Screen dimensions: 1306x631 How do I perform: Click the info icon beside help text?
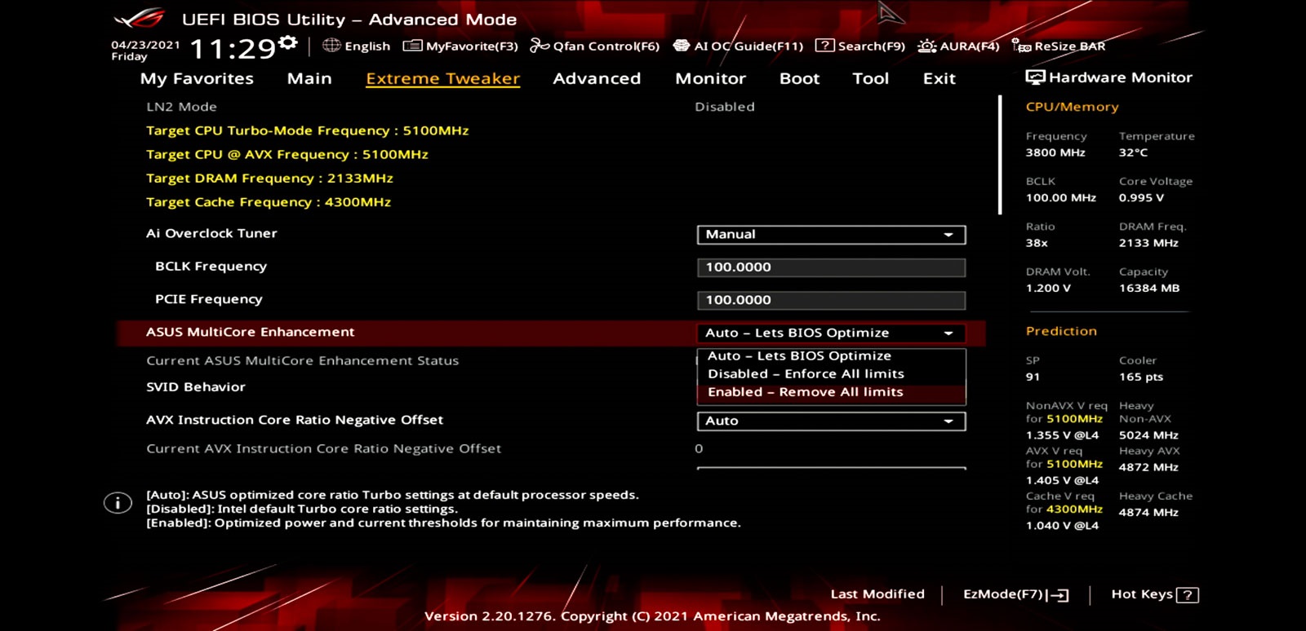(118, 503)
